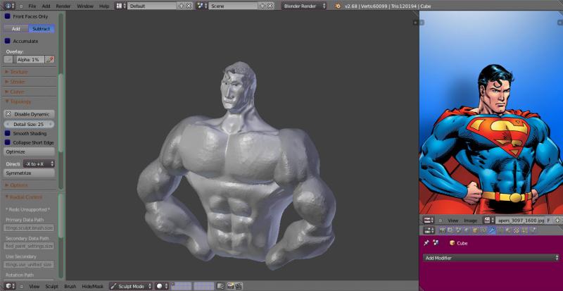This screenshot has width=563, height=291.
Task: Open the Brush menu in 3D view header
Action: [70, 286]
